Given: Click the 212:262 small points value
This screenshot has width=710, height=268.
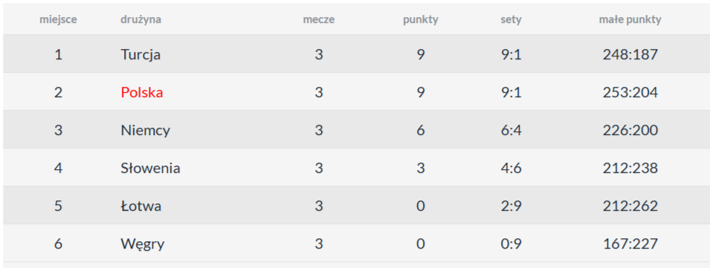Looking at the screenshot, I should [630, 206].
